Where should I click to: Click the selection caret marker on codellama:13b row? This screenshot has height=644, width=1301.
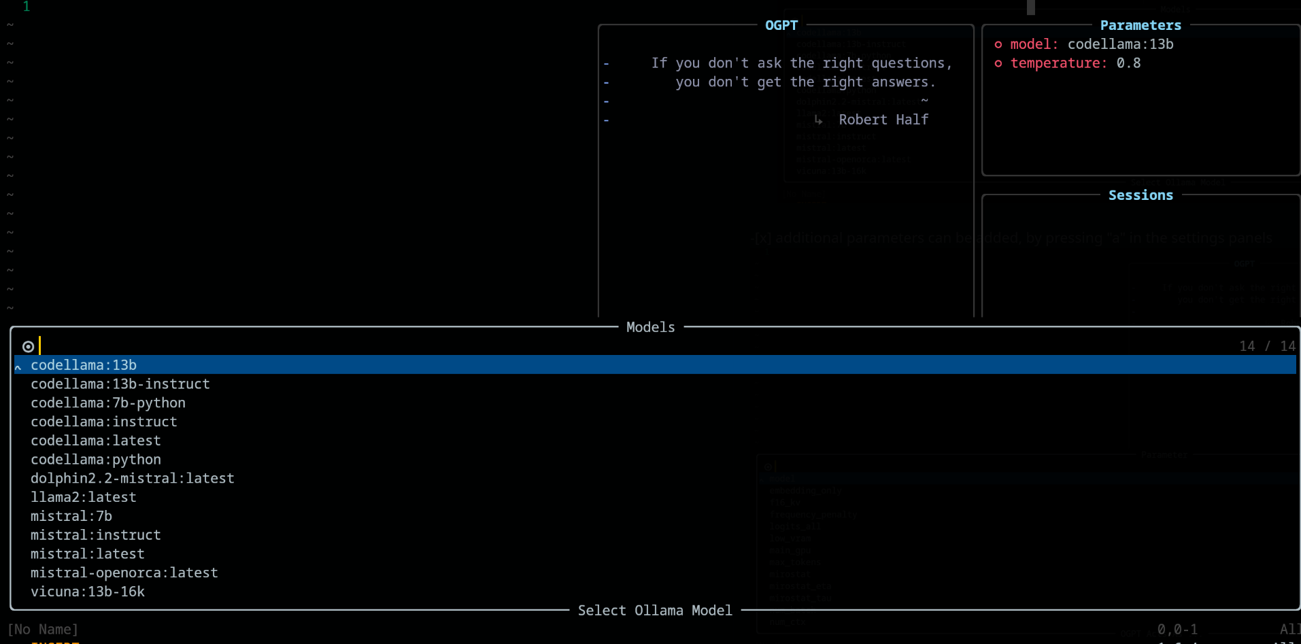point(18,367)
